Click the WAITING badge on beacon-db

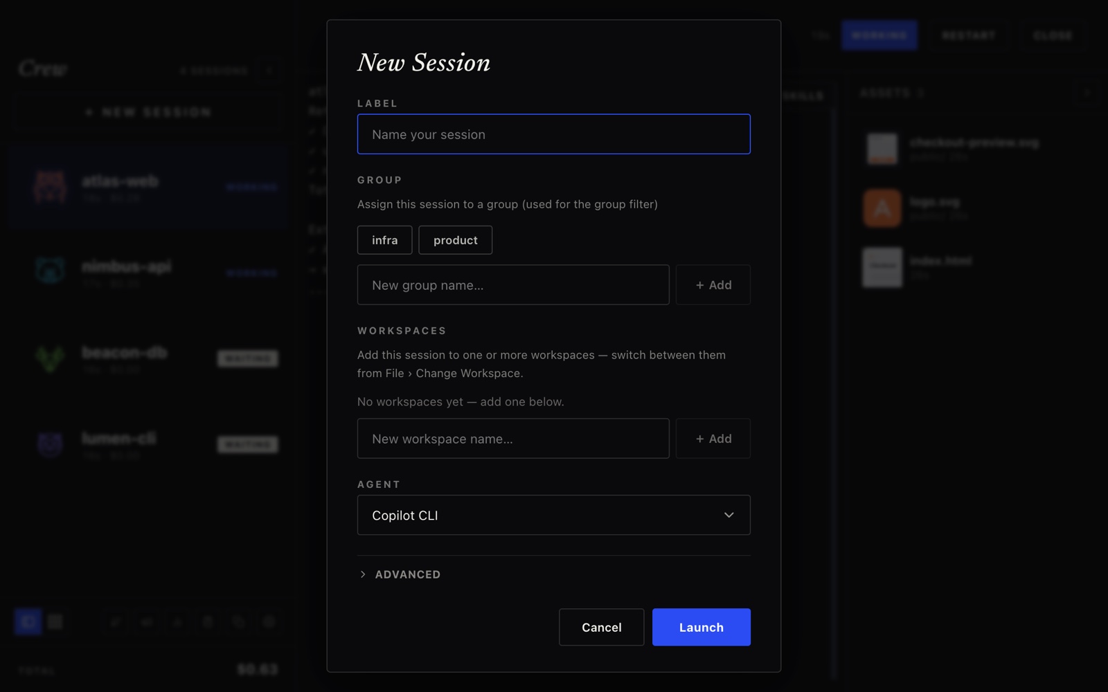[248, 358]
